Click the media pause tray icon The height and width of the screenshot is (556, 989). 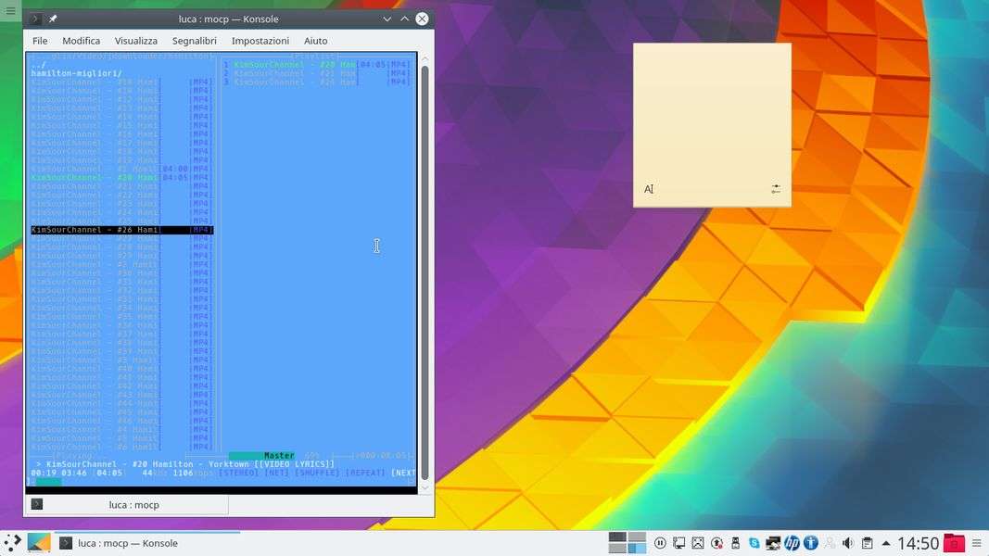click(660, 543)
